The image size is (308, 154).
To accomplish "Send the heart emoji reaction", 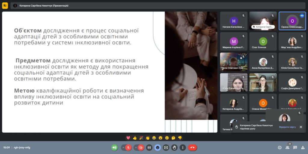I will pos(128,138).
